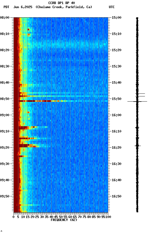Click the "15:40" UTC time label
Screen dimensions: 149x234
coord(117,83)
